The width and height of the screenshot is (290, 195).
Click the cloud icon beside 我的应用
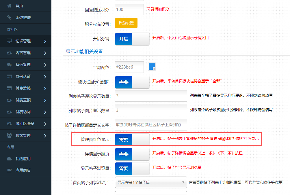(9, 159)
